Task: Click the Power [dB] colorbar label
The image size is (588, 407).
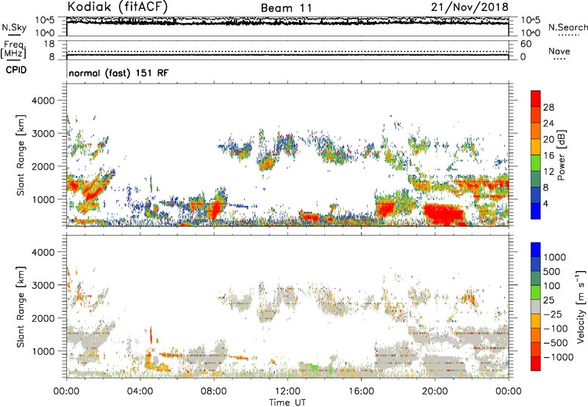Action: (x=561, y=155)
